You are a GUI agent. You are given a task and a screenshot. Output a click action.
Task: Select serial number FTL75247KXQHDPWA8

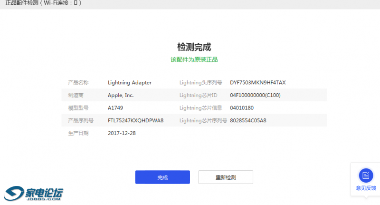pyautogui.click(x=136, y=120)
